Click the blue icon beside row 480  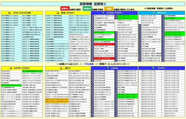point(116,116)
